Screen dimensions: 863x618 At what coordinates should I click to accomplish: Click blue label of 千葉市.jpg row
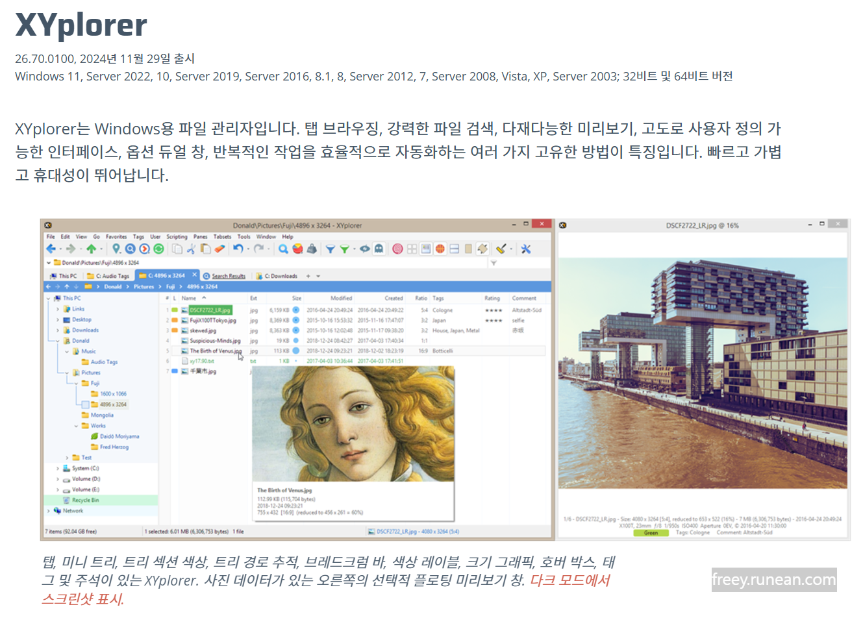[x=175, y=371]
